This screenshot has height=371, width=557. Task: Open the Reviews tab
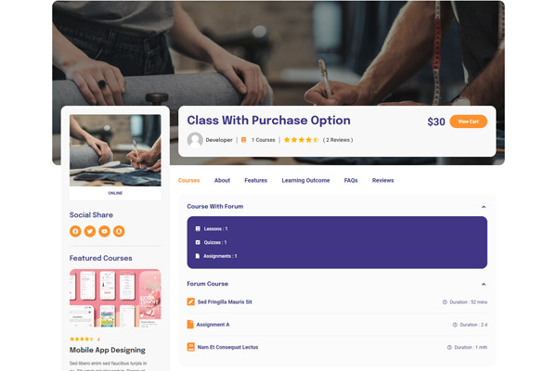382,180
